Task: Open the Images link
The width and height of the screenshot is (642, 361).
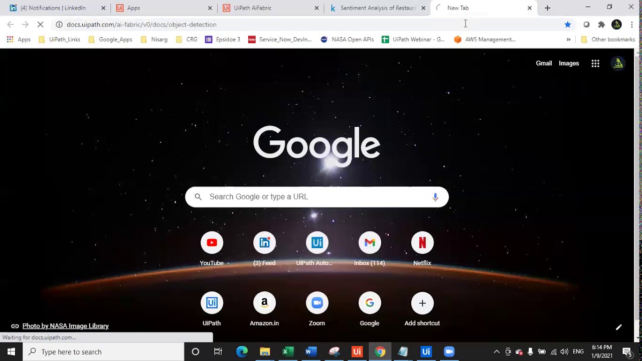Action: pos(569,63)
